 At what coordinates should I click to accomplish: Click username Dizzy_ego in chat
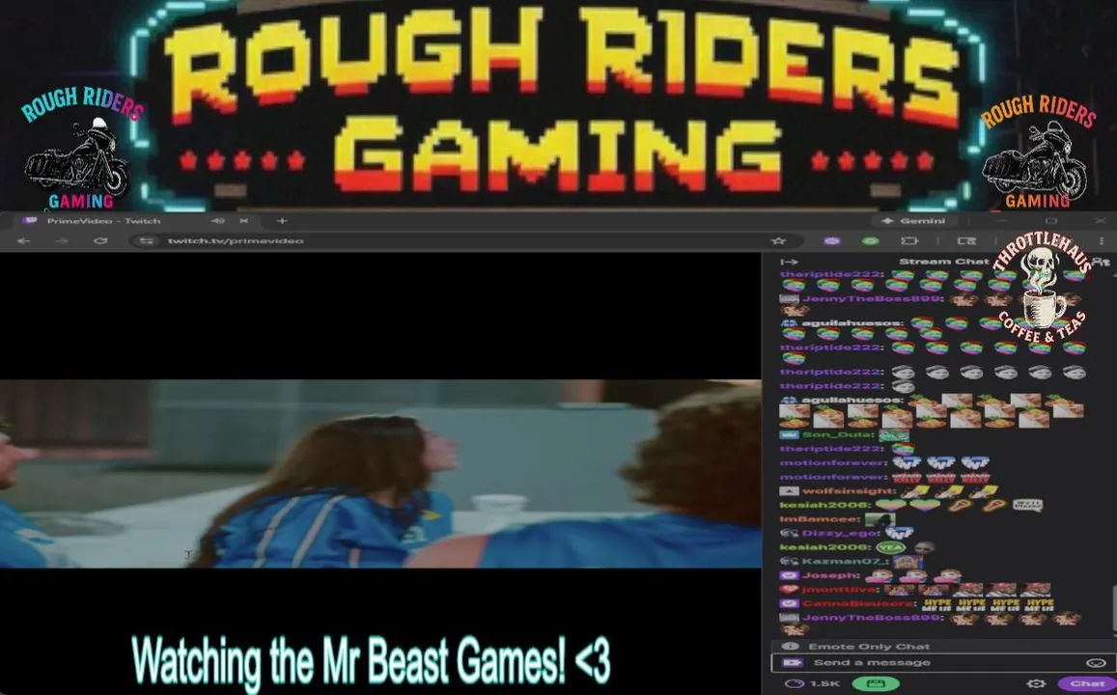(x=841, y=533)
